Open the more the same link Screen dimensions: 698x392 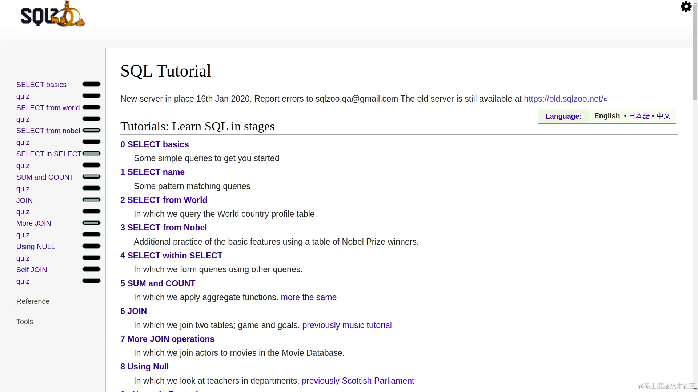tap(308, 297)
